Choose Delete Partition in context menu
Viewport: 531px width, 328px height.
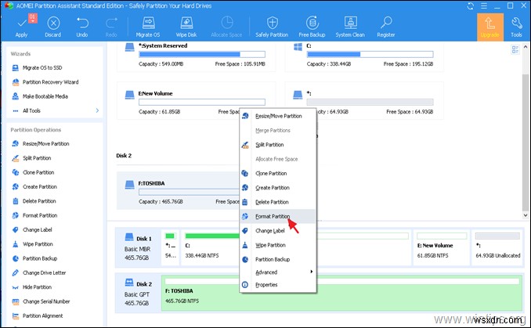(272, 202)
